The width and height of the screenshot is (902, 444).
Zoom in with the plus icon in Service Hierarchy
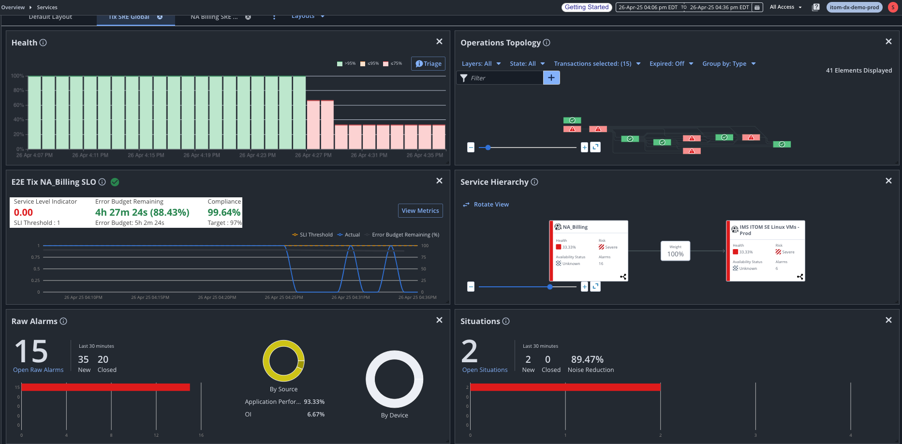coord(584,286)
